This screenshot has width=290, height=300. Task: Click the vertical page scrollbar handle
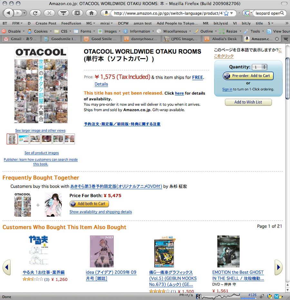287,78
